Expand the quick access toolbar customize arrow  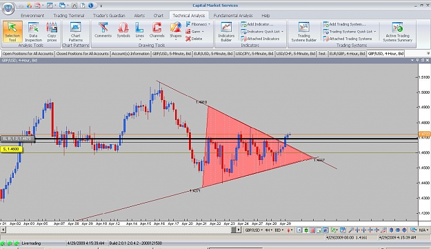[101, 6]
